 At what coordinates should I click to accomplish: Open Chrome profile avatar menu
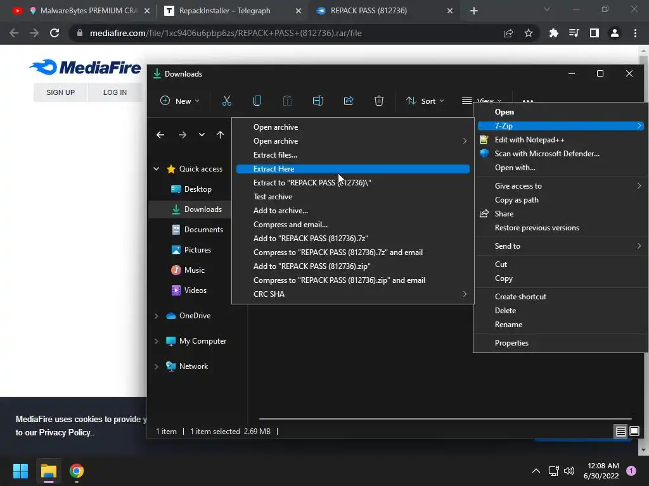click(x=614, y=33)
